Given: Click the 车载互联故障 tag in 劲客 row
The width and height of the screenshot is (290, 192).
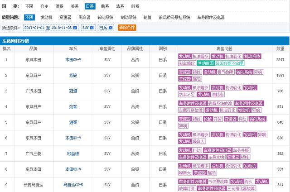Looking at the screenshot, I should 191,110.
